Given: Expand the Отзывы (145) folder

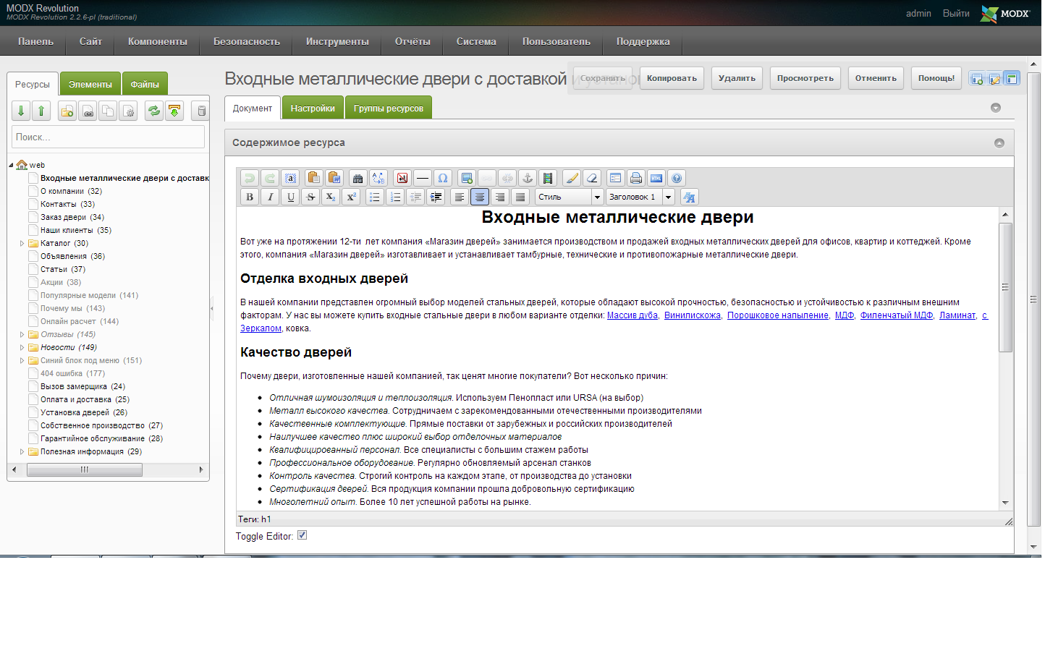Looking at the screenshot, I should point(22,335).
